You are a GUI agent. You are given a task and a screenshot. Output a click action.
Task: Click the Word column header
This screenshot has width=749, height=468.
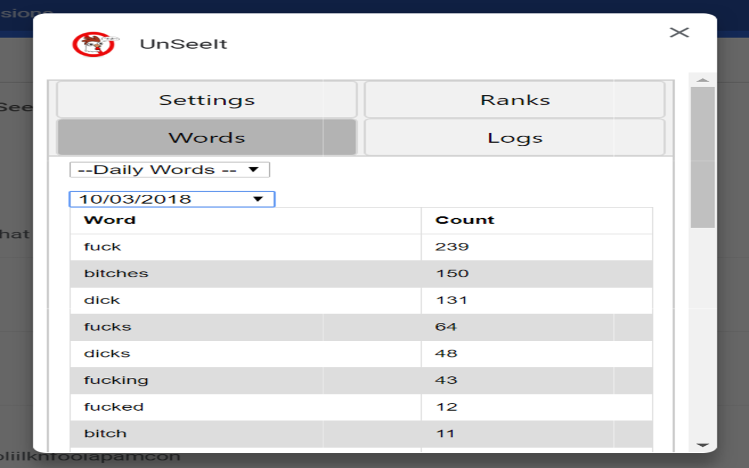point(109,221)
